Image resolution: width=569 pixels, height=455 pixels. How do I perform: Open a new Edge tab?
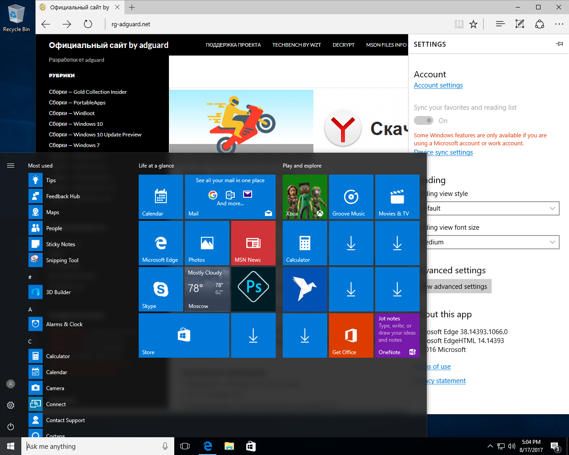132,7
